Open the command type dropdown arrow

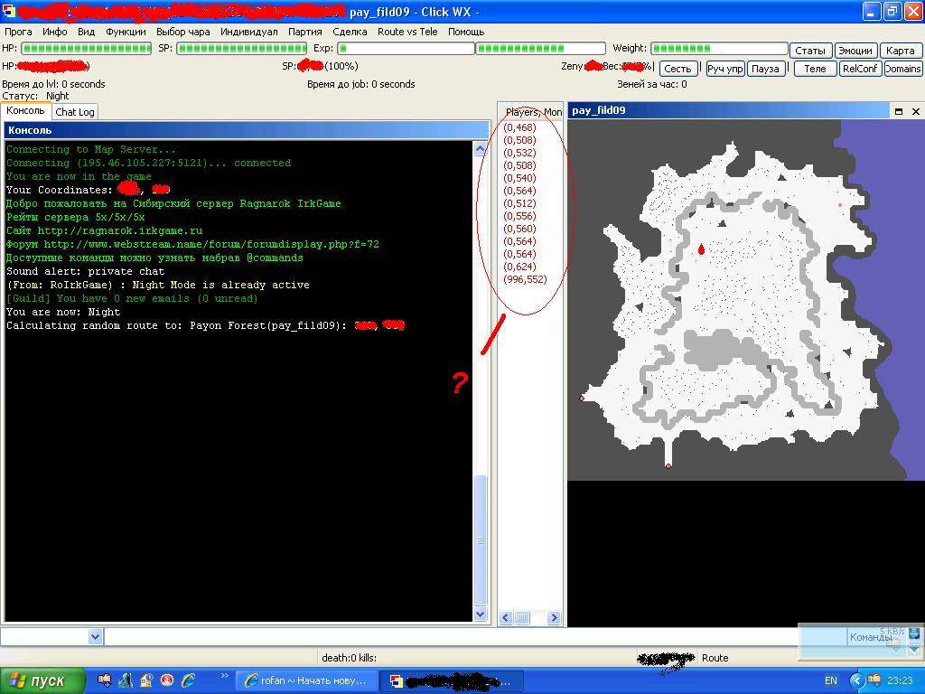click(96, 636)
